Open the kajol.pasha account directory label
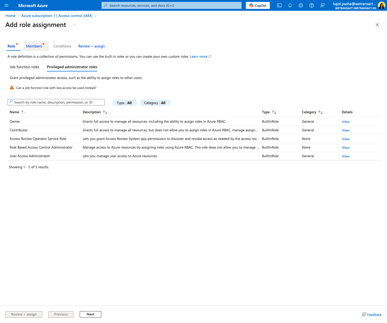This screenshot has height=323, width=387. [354, 5]
